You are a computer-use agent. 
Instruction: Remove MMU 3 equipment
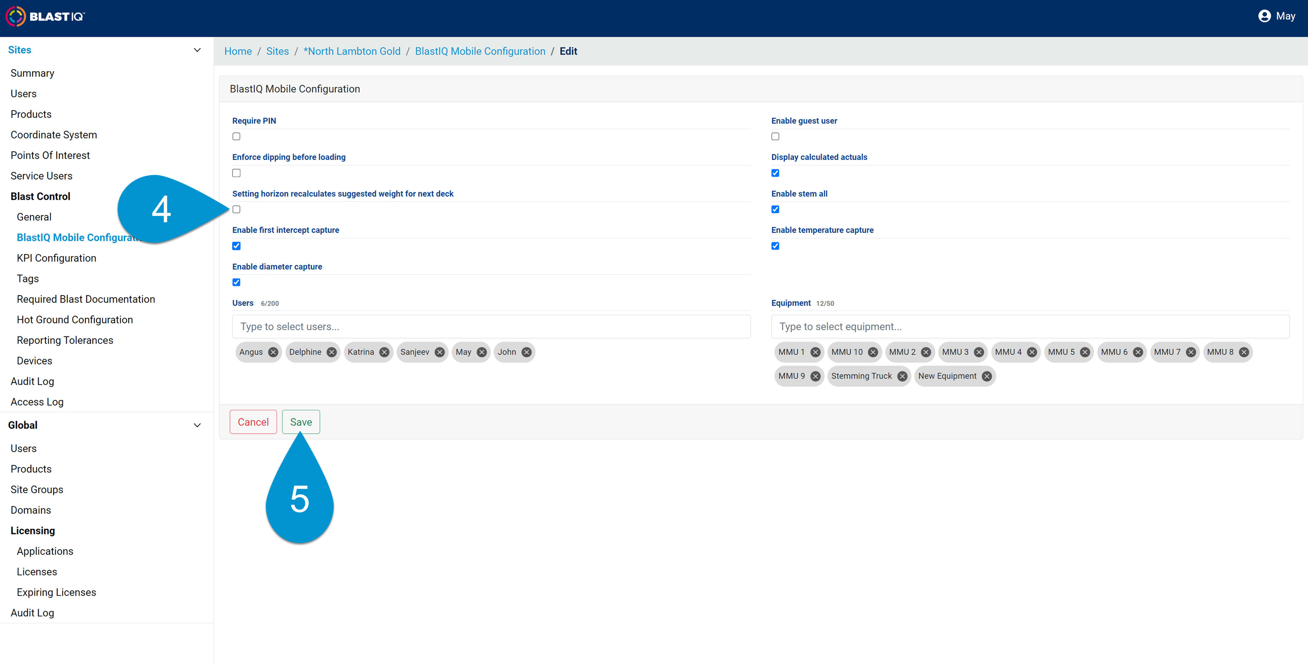pos(979,352)
